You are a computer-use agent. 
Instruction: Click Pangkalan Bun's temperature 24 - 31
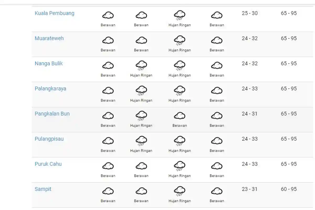click(249, 114)
